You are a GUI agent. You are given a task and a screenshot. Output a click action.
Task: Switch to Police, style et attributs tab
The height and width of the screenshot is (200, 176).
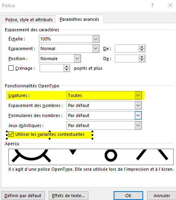pyautogui.click(x=29, y=20)
